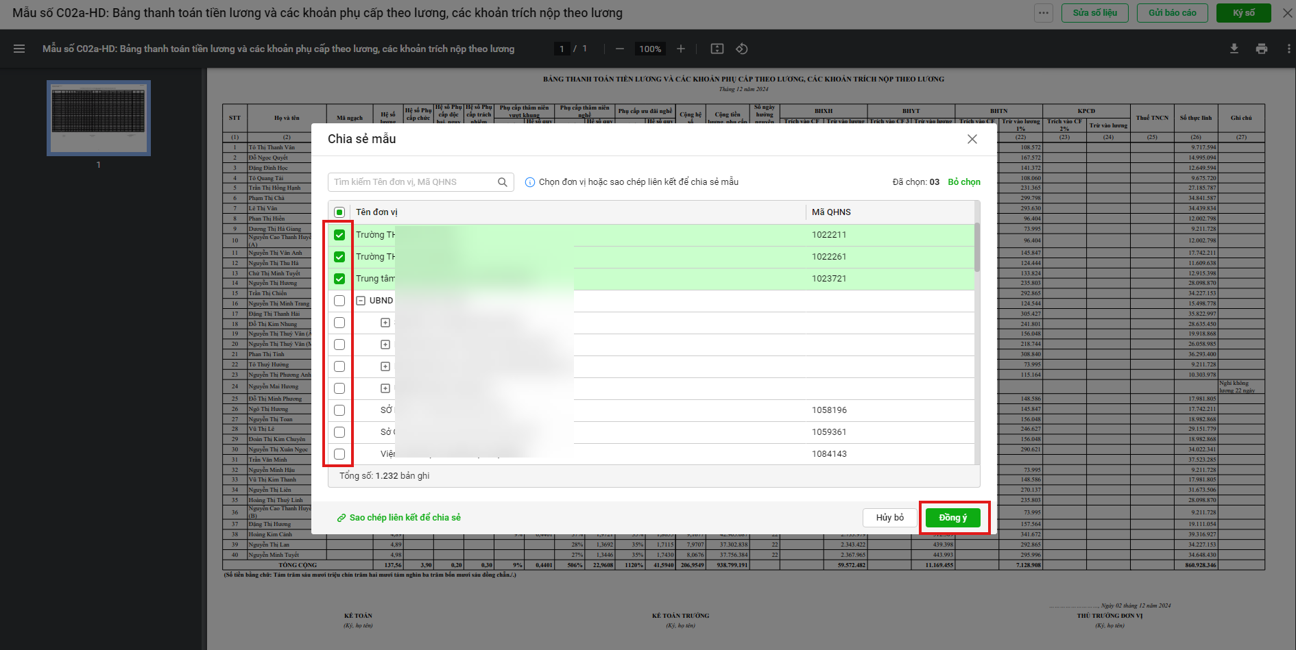Image resolution: width=1296 pixels, height=650 pixels.
Task: Confirm sharing with Đồng ý button
Action: tap(953, 518)
